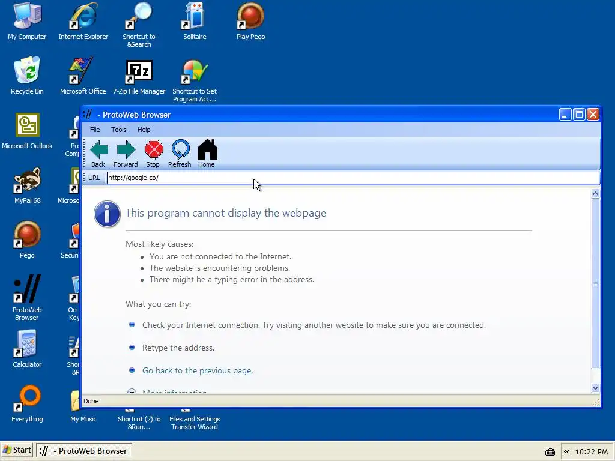Select the My Music folder icon
615x461 pixels.
83,408
